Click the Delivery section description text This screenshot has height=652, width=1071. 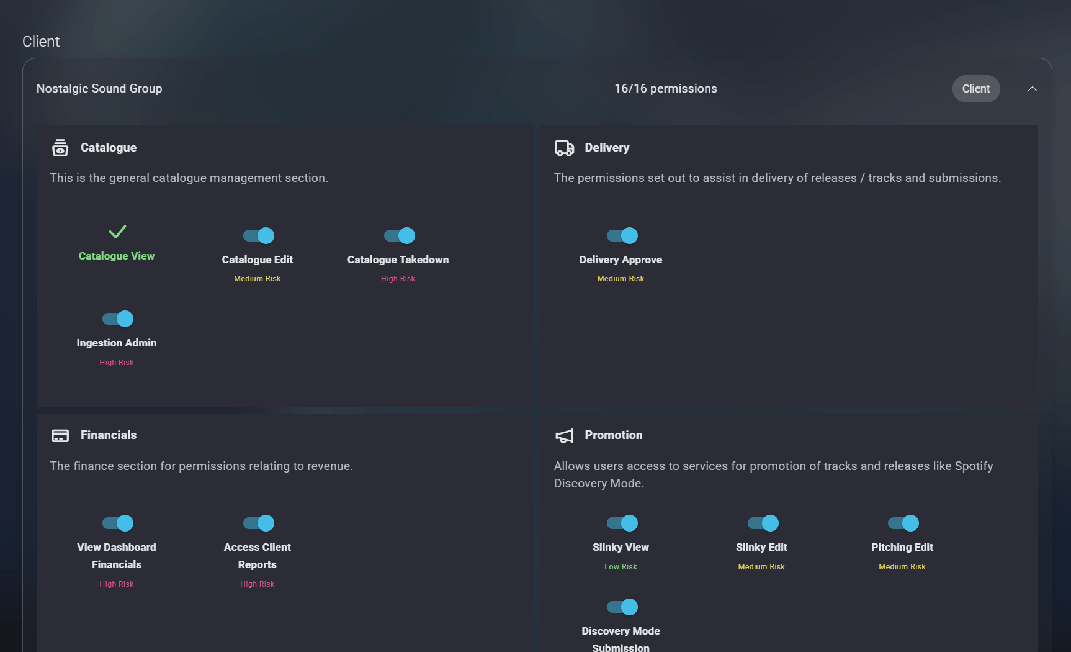click(x=777, y=178)
